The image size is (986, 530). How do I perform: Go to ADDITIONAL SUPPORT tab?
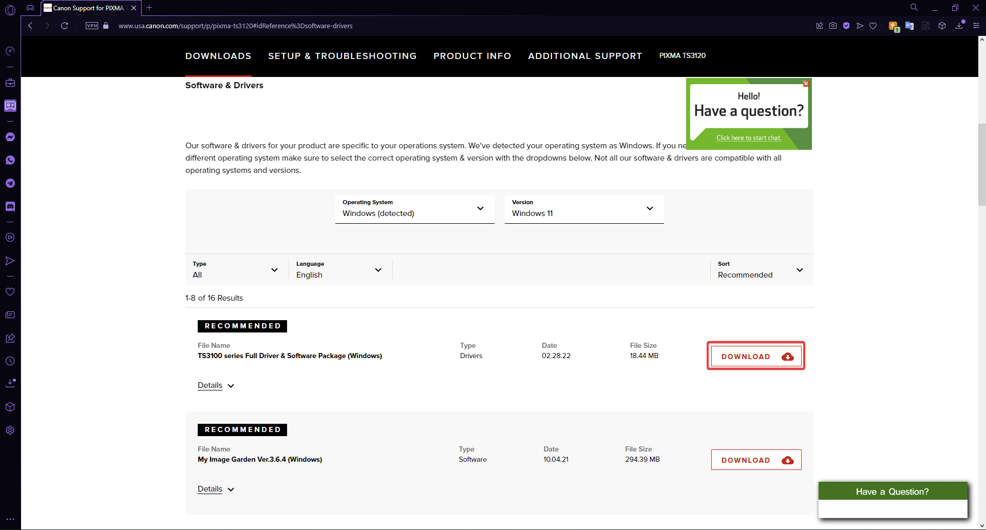(x=585, y=56)
